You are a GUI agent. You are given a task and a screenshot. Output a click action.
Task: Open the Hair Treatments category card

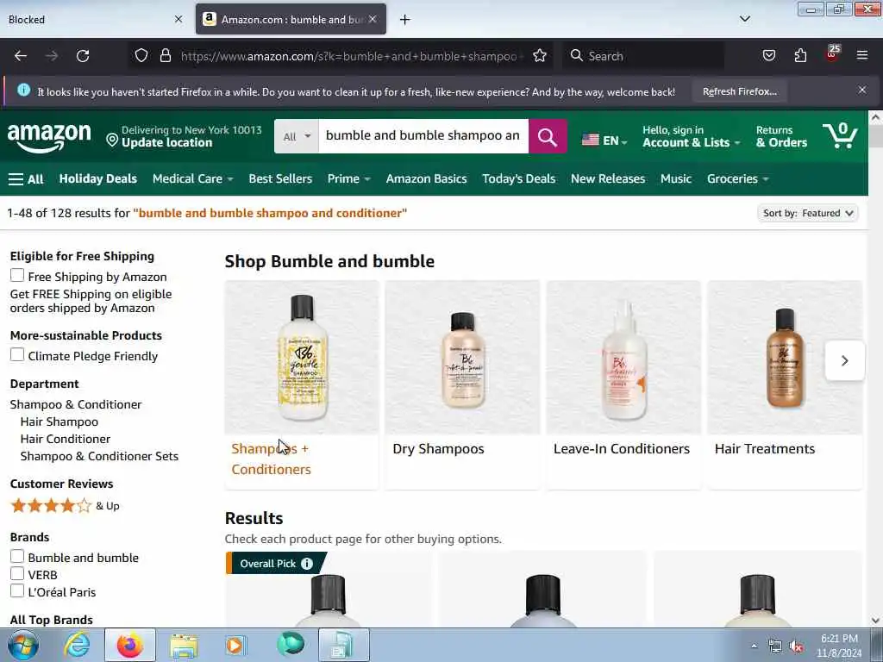(x=785, y=384)
